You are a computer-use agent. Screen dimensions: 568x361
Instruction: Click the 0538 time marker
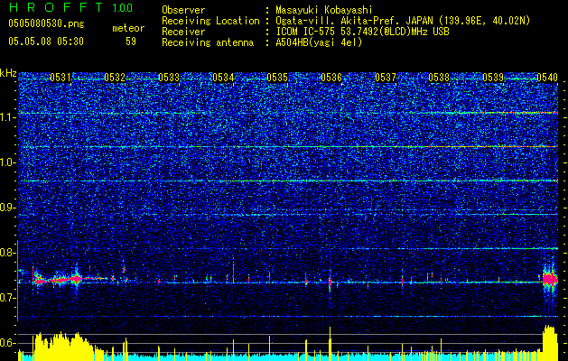(440, 78)
